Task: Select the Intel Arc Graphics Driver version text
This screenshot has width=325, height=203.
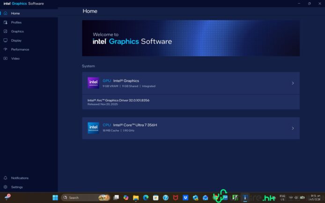Action: click(118, 101)
